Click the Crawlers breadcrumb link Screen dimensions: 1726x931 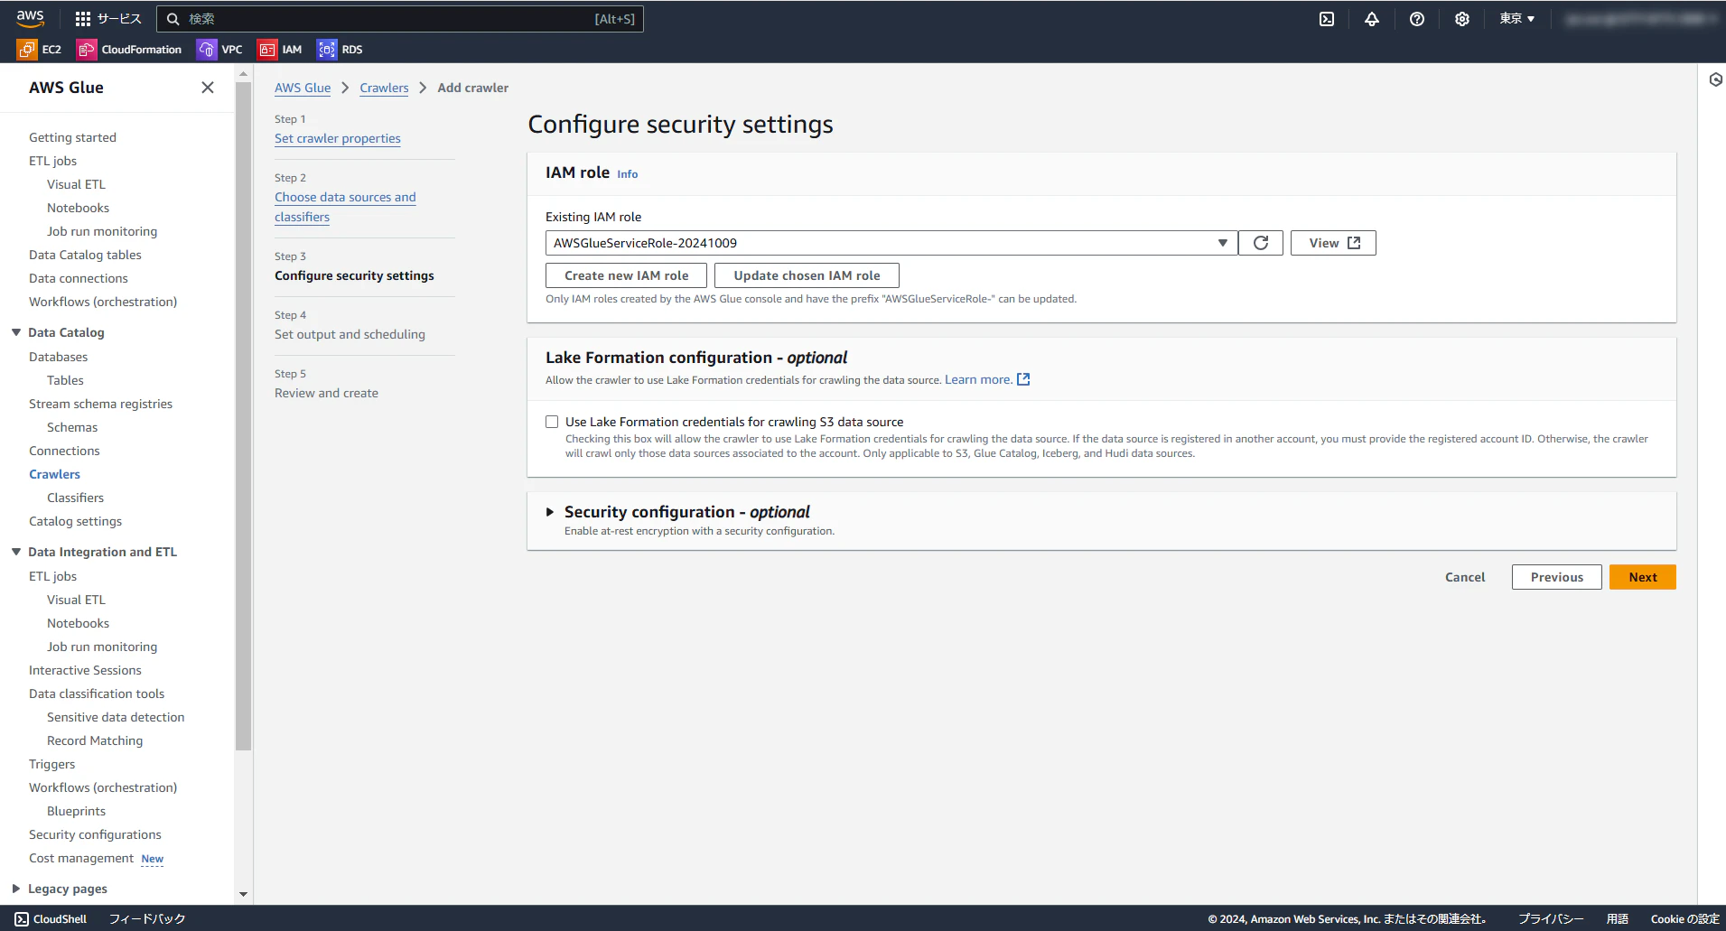[384, 88]
